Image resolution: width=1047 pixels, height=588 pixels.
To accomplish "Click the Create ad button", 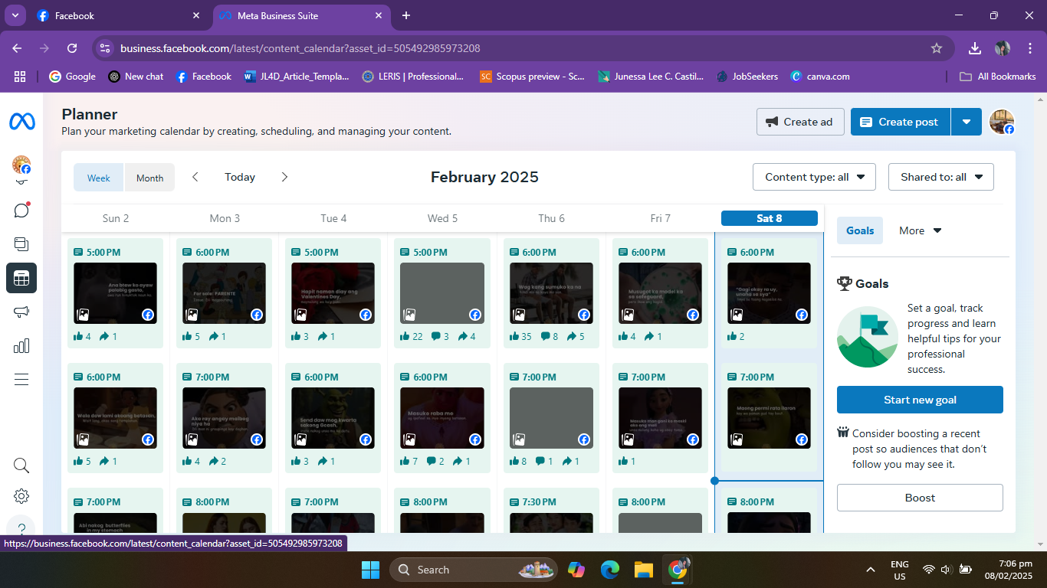I will click(x=800, y=122).
